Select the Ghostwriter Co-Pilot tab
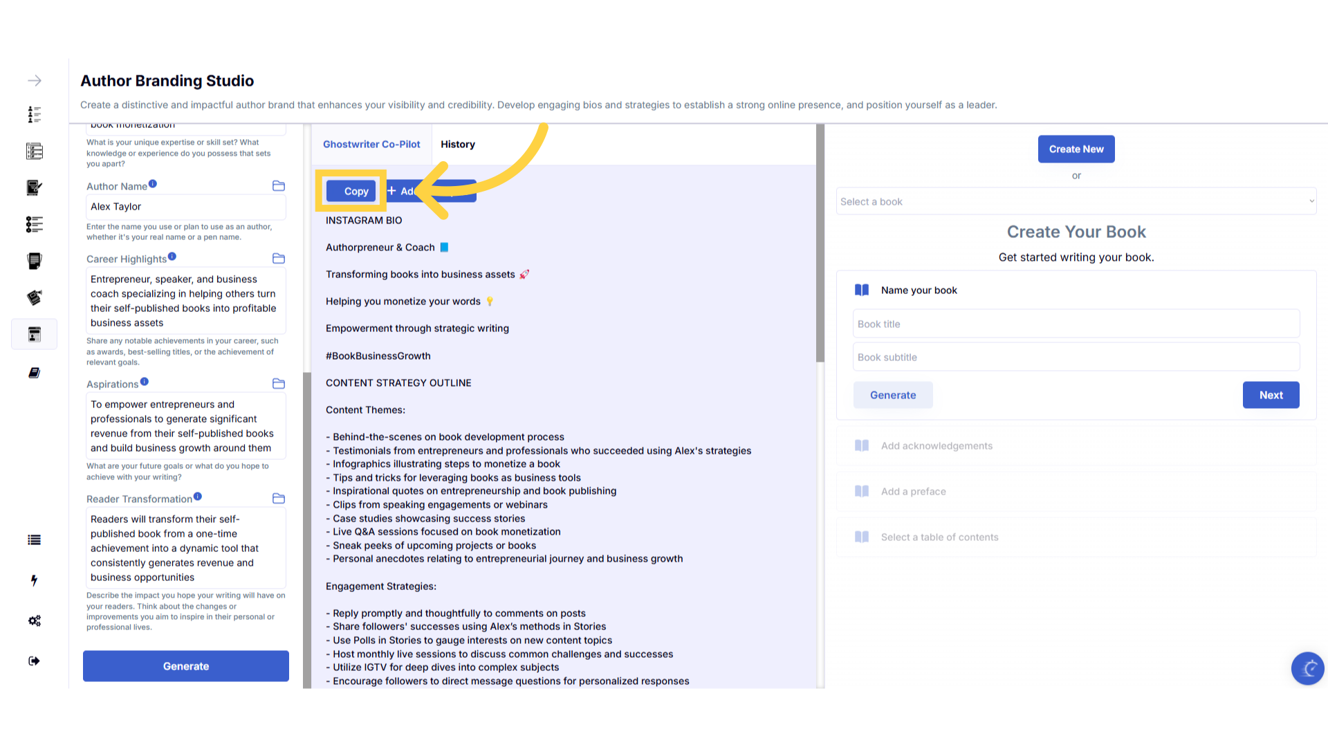This screenshot has width=1328, height=747. tap(371, 145)
